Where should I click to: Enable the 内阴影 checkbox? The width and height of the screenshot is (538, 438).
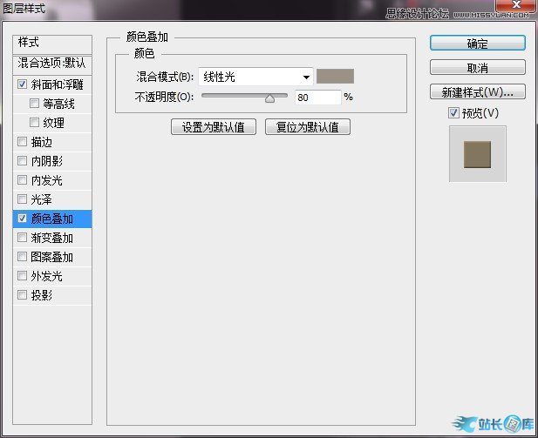[22, 160]
